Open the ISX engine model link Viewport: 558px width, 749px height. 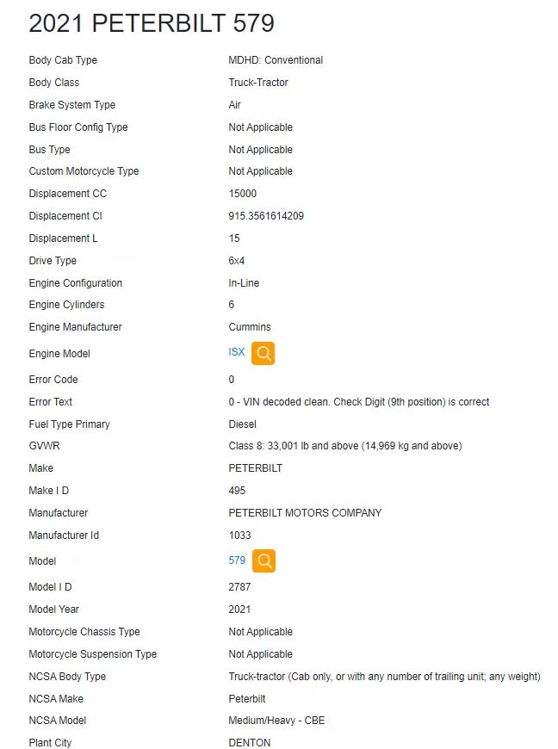pos(237,352)
